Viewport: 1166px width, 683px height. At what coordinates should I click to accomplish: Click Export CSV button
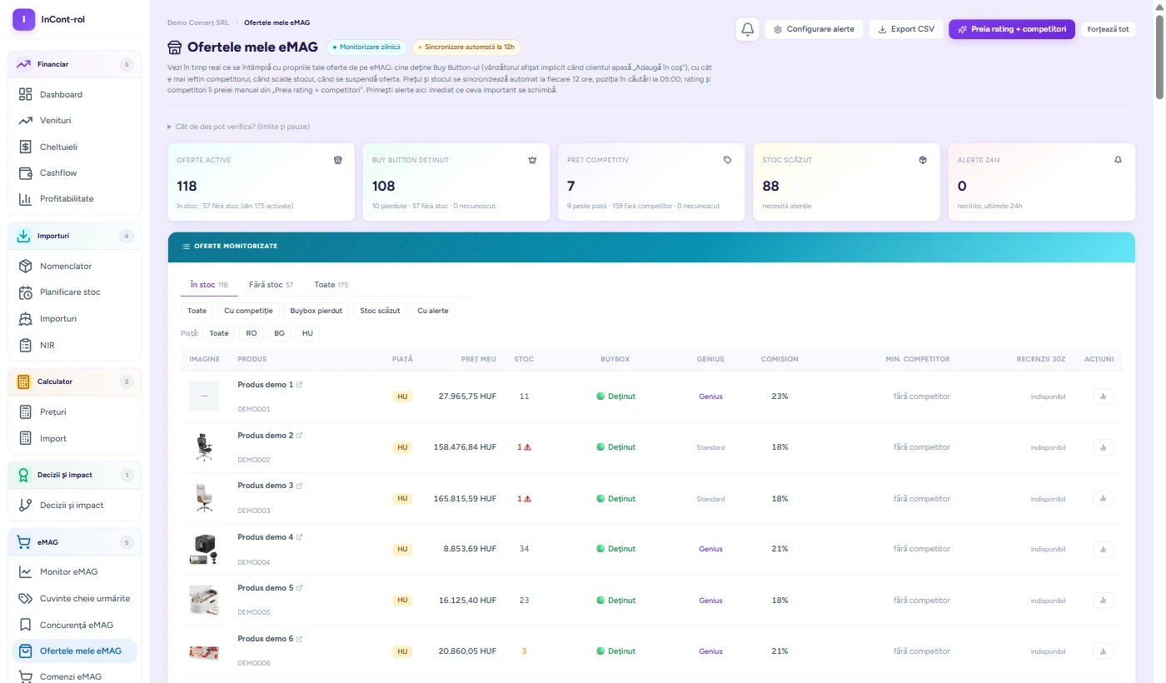click(906, 29)
